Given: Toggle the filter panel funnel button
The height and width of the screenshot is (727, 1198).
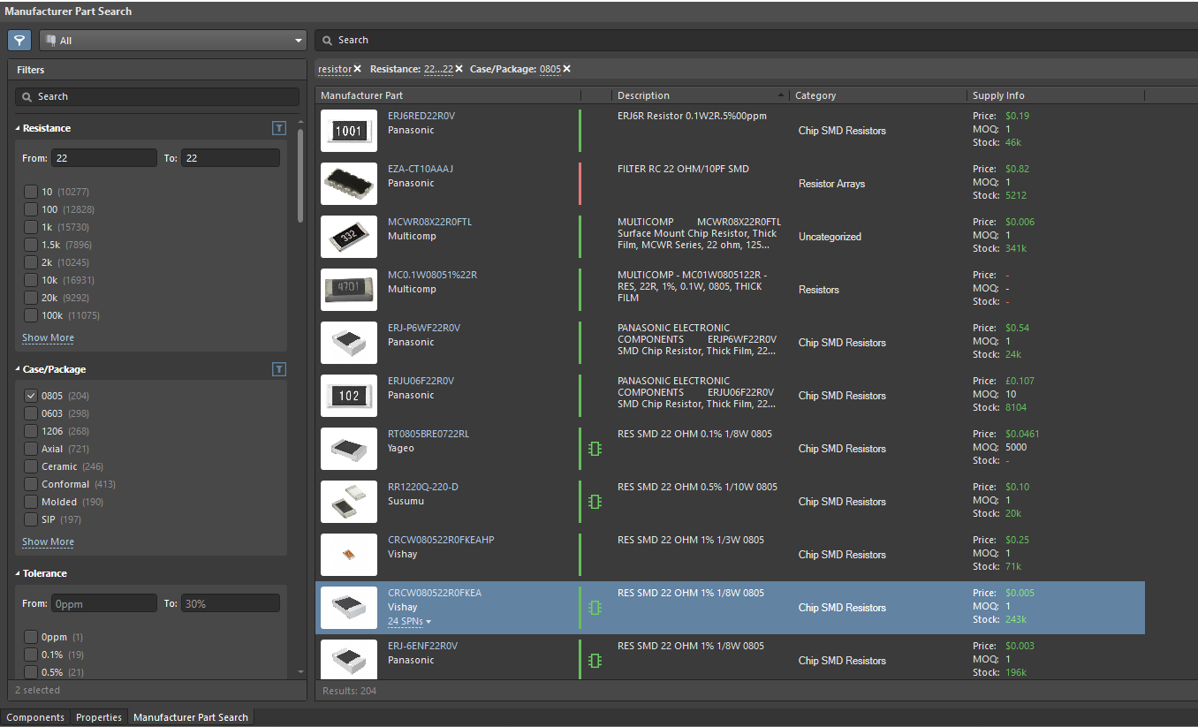Looking at the screenshot, I should pos(19,41).
